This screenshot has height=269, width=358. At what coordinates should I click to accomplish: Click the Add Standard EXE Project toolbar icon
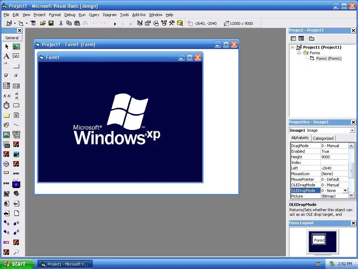[x=9, y=23]
